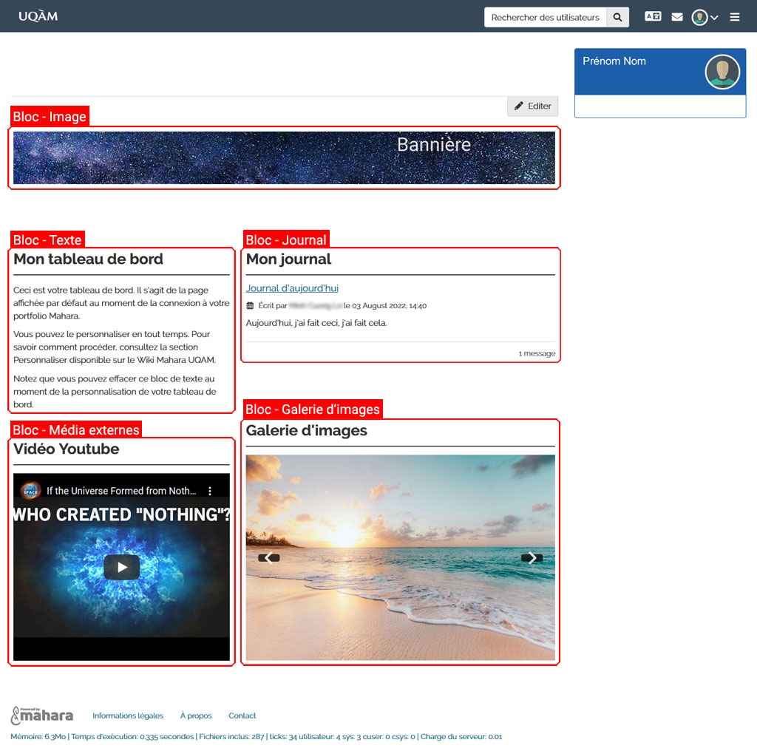Click inside the user search field
This screenshot has height=751, width=757.
point(545,18)
